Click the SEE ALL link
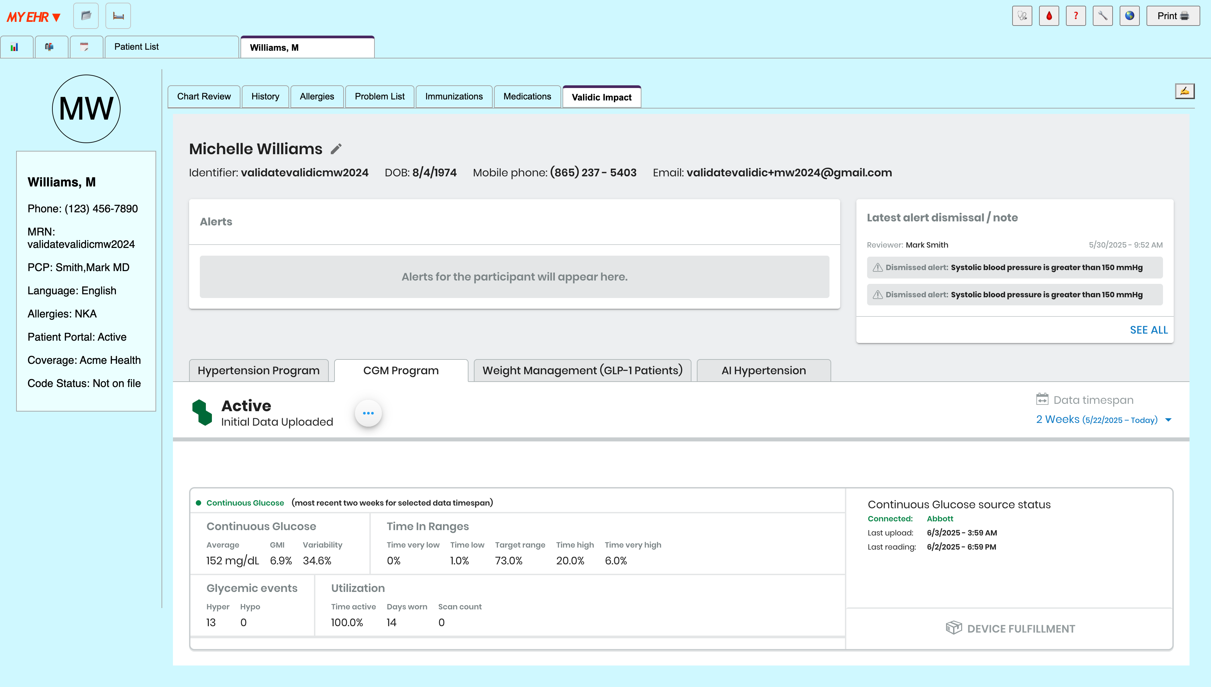This screenshot has height=687, width=1211. point(1148,330)
